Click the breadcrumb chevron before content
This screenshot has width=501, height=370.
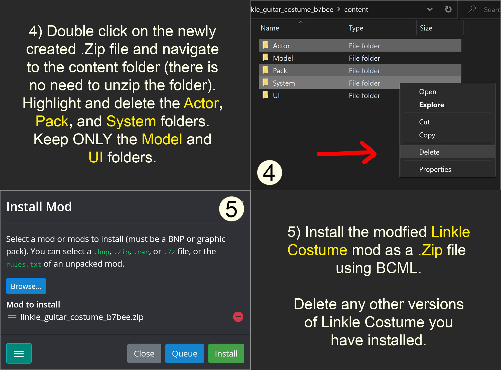[339, 9]
